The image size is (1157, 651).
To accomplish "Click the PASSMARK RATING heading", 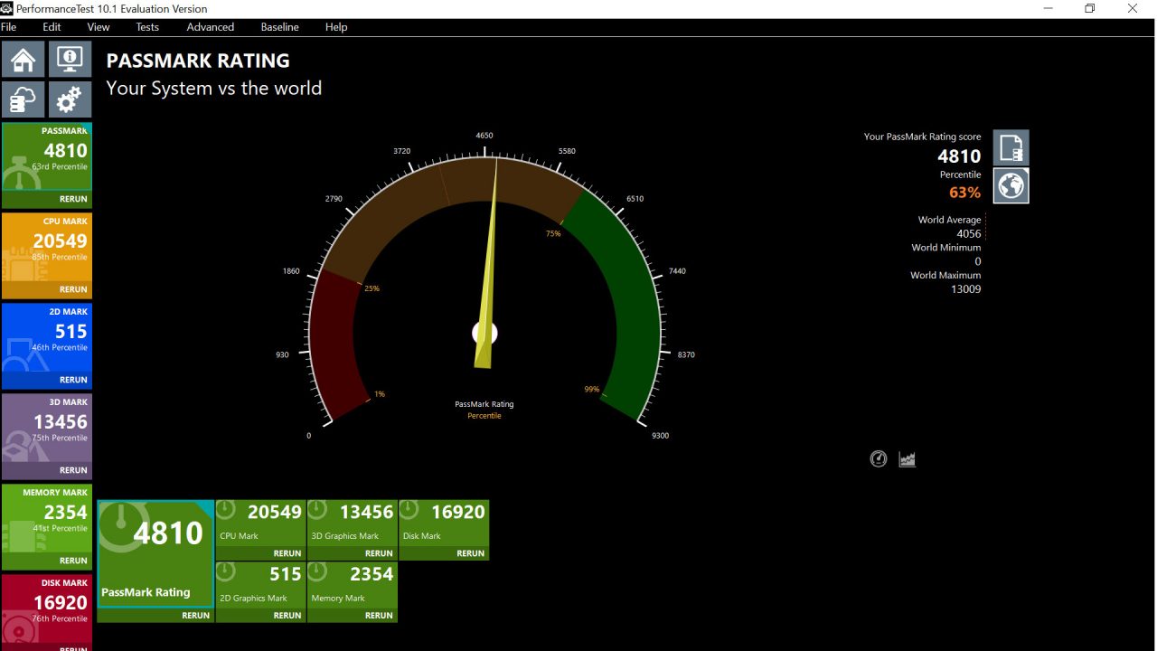I will 198,61.
